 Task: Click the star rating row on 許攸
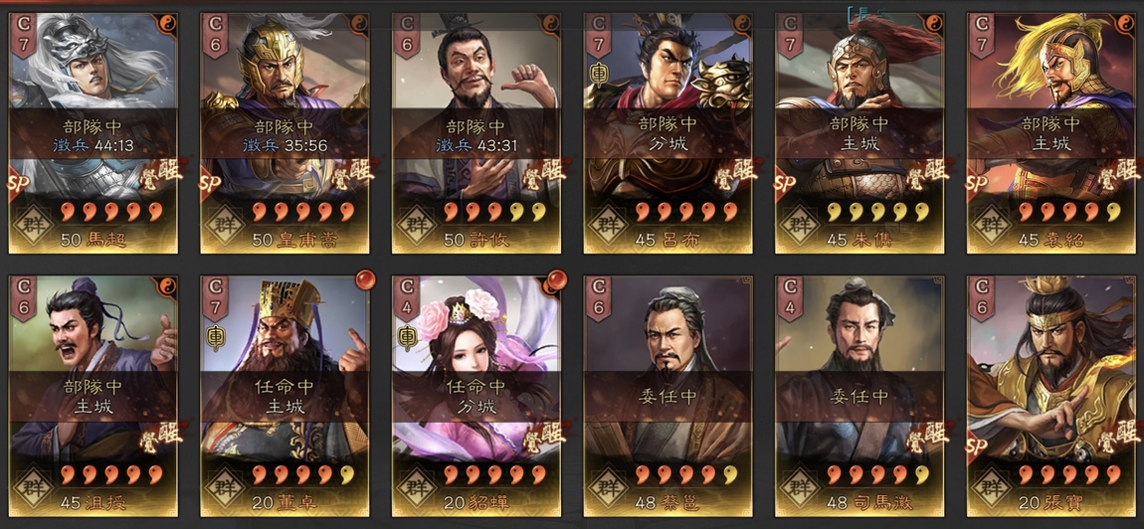tap(494, 213)
